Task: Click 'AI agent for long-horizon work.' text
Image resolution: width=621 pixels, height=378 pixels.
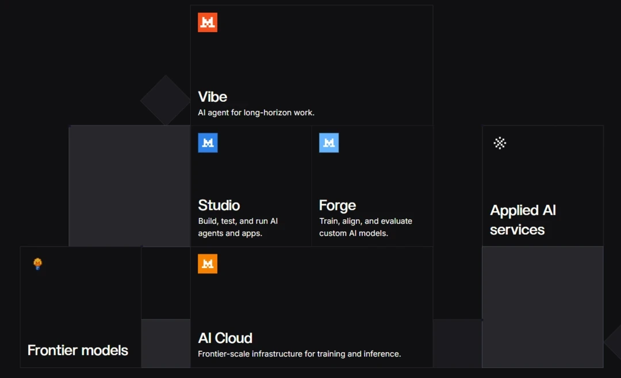Action: (256, 113)
